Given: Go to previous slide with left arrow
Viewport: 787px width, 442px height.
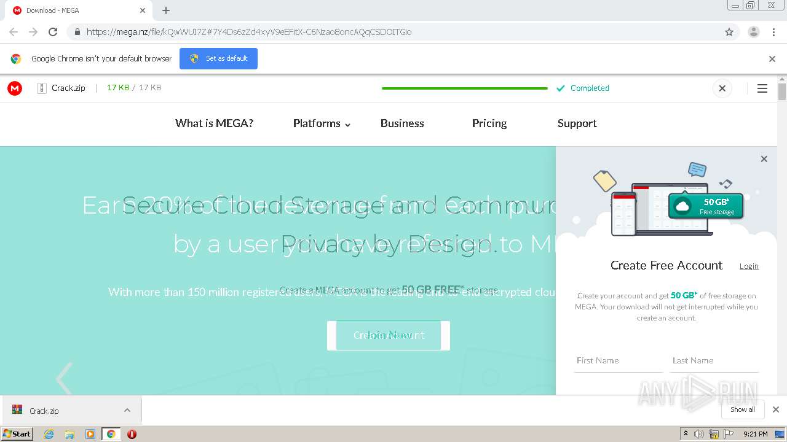Looking at the screenshot, I should click(x=64, y=379).
